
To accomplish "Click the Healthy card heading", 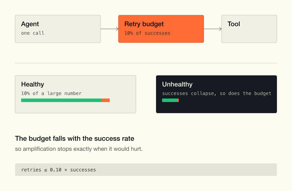I will click(32, 84).
